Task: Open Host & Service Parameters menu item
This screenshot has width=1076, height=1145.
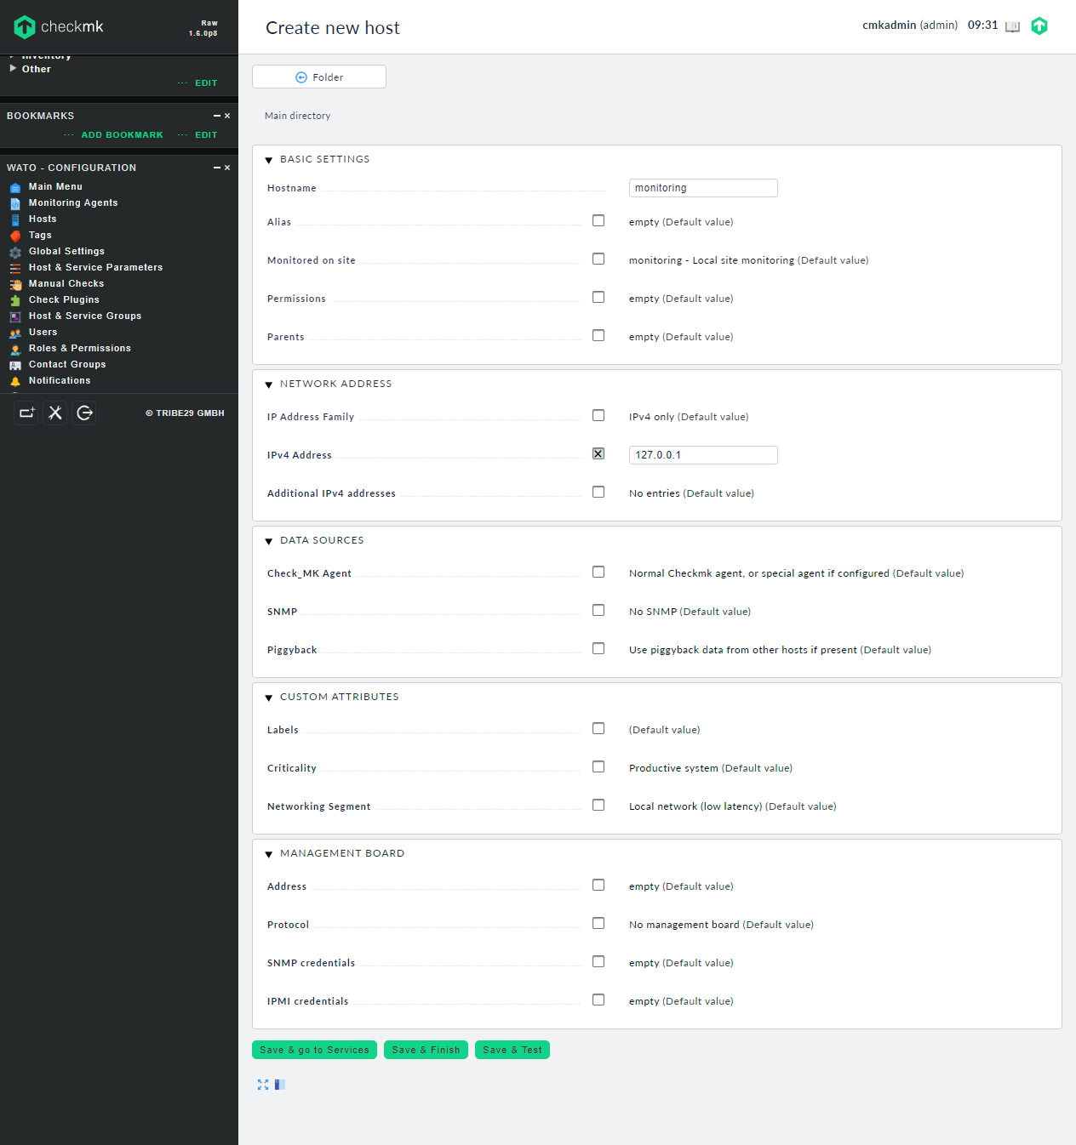Action: [95, 267]
